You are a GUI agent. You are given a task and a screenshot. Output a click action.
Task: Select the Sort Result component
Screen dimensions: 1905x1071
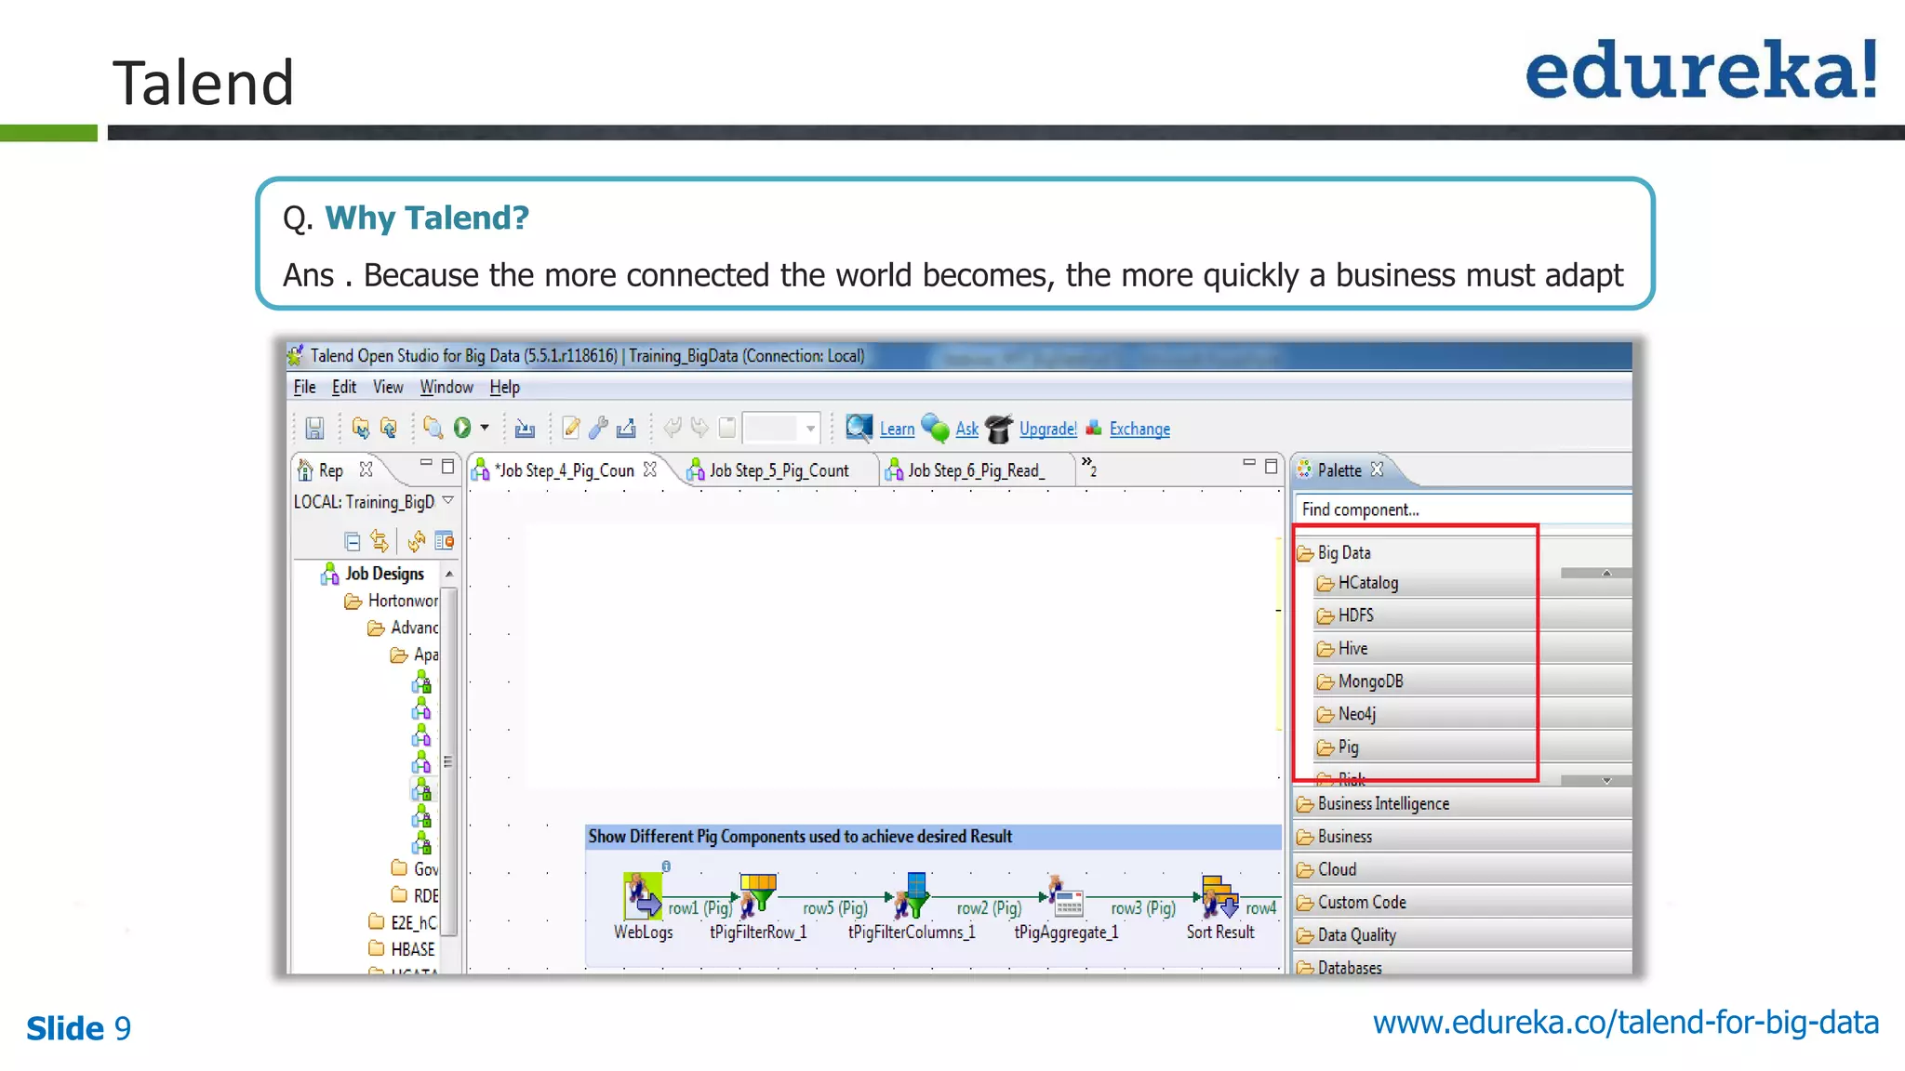[x=1220, y=896]
